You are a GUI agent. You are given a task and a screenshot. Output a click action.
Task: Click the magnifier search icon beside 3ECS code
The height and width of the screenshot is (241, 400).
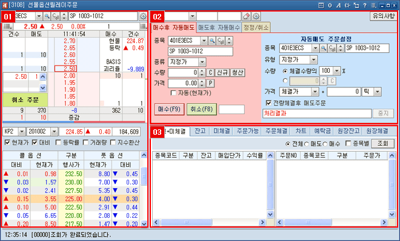coord(47,16)
